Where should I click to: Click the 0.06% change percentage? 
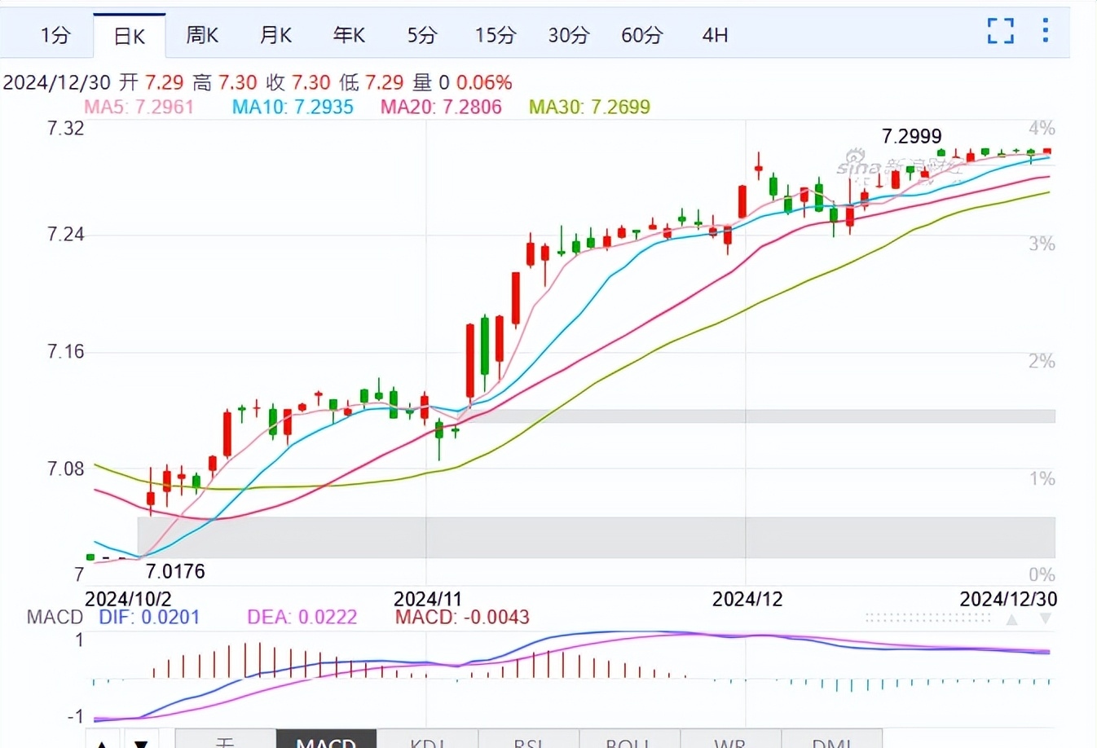(484, 82)
